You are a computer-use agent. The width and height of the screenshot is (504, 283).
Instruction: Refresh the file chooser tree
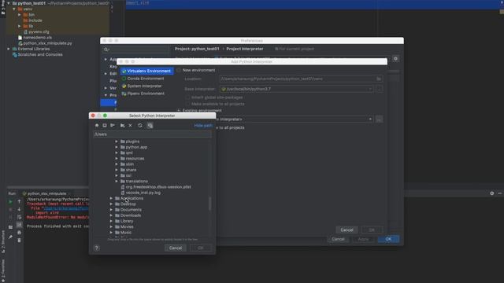coord(140,126)
